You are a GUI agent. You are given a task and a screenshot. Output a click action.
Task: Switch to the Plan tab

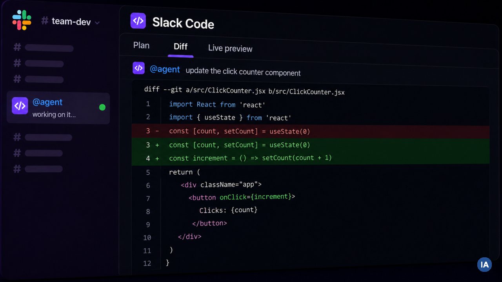(x=141, y=45)
